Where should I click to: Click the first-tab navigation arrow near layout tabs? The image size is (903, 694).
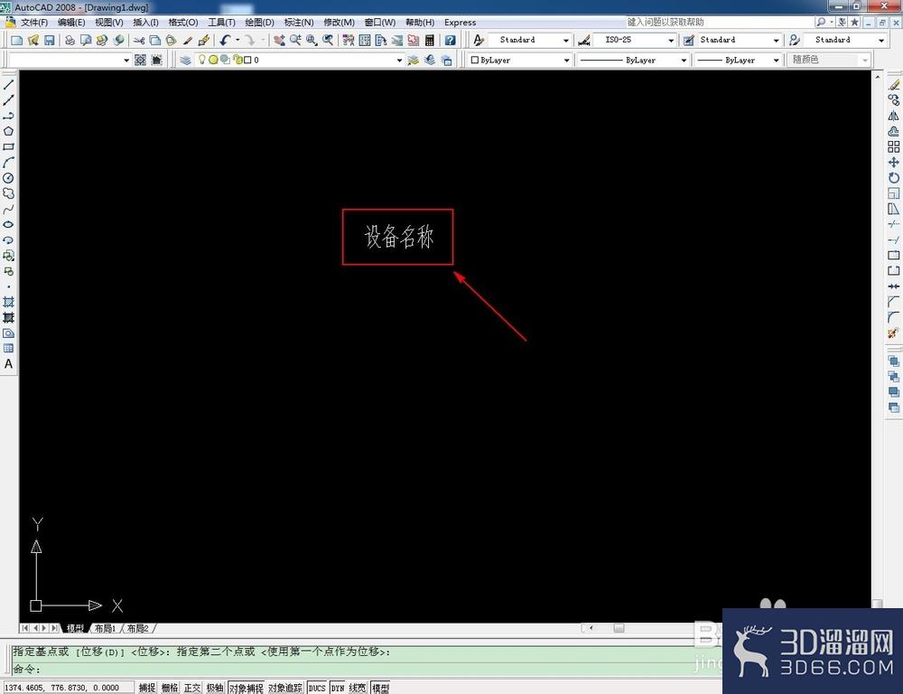pos(25,628)
